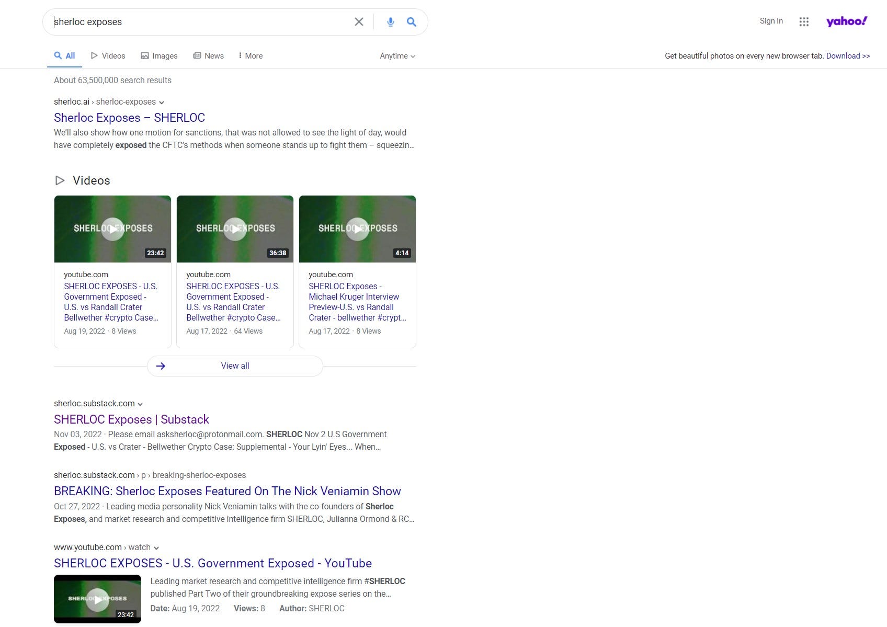Open the Yahoo apps grid icon
The image size is (887, 627).
(804, 21)
